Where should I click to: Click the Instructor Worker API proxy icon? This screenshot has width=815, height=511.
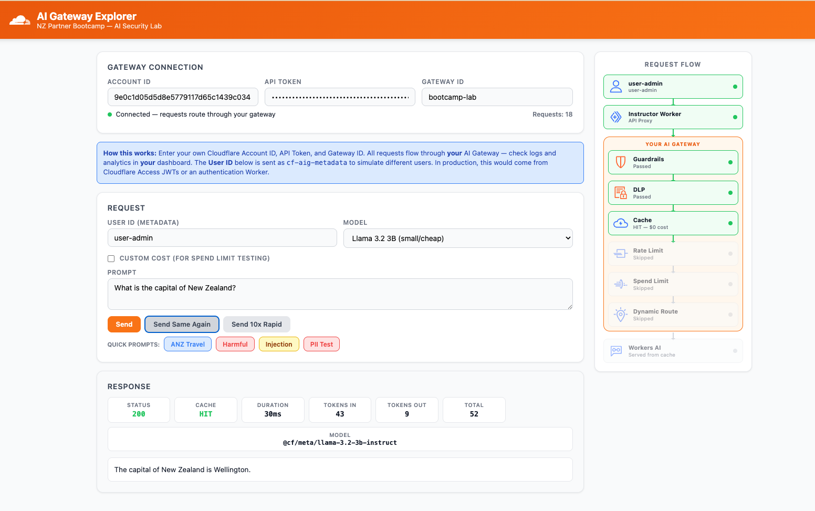(x=616, y=117)
